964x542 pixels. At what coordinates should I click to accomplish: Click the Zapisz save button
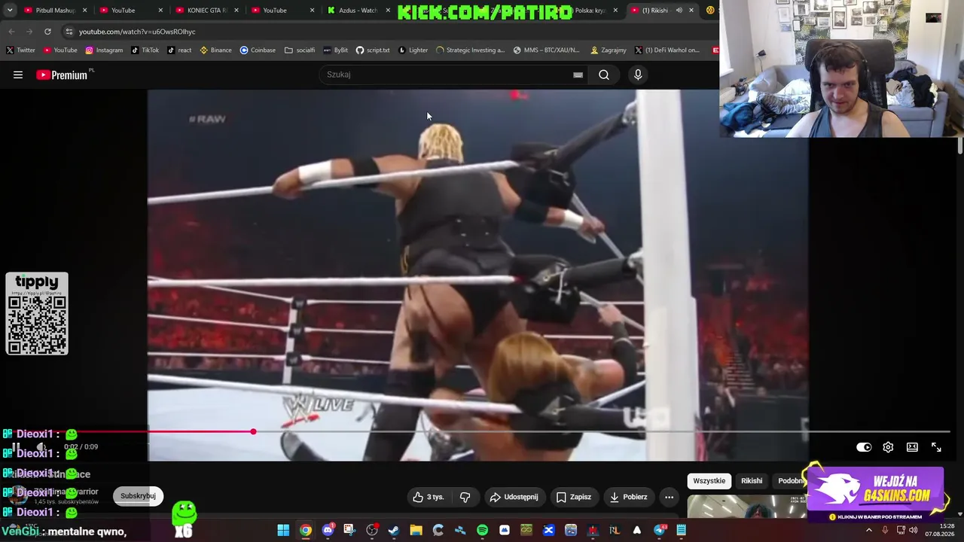pos(573,497)
